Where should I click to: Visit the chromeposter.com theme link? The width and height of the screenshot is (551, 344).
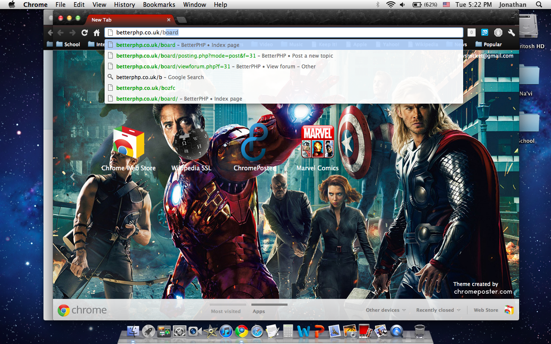coord(483,292)
